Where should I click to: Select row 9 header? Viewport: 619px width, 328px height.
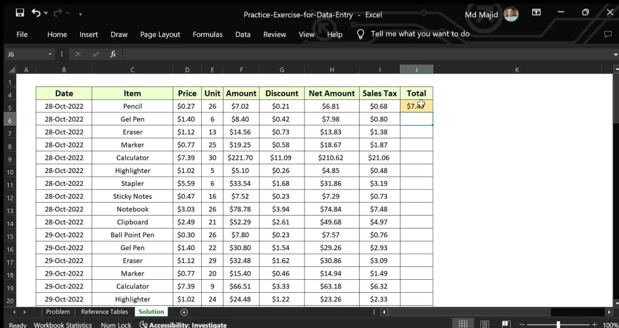[x=11, y=159]
